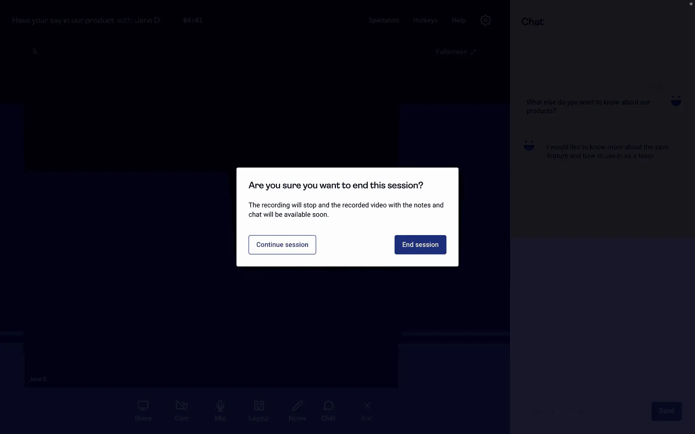Click the session timer 04:41
Image resolution: width=695 pixels, height=434 pixels.
point(193,20)
